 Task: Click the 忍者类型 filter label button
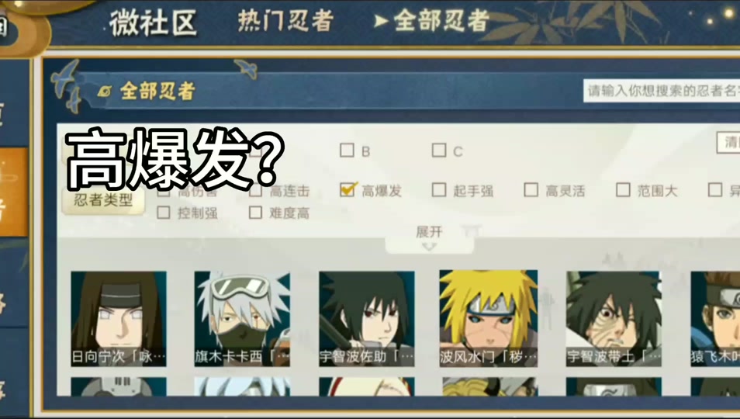point(103,200)
